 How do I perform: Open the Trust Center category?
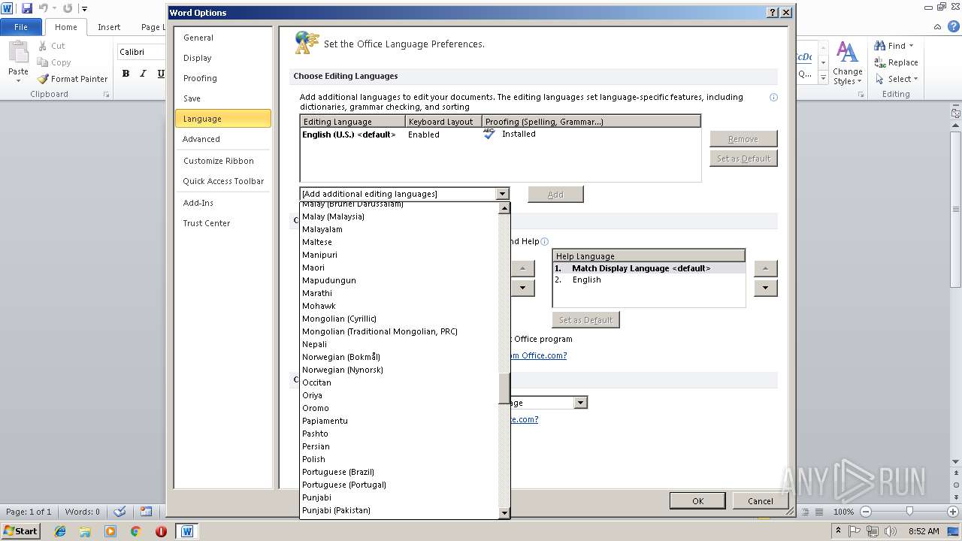223,223
